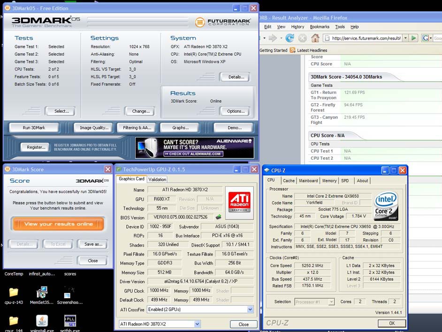Screen dimensions: 442x332
Task: Click the green Go arrow in Firefox
Action: pos(413,38)
